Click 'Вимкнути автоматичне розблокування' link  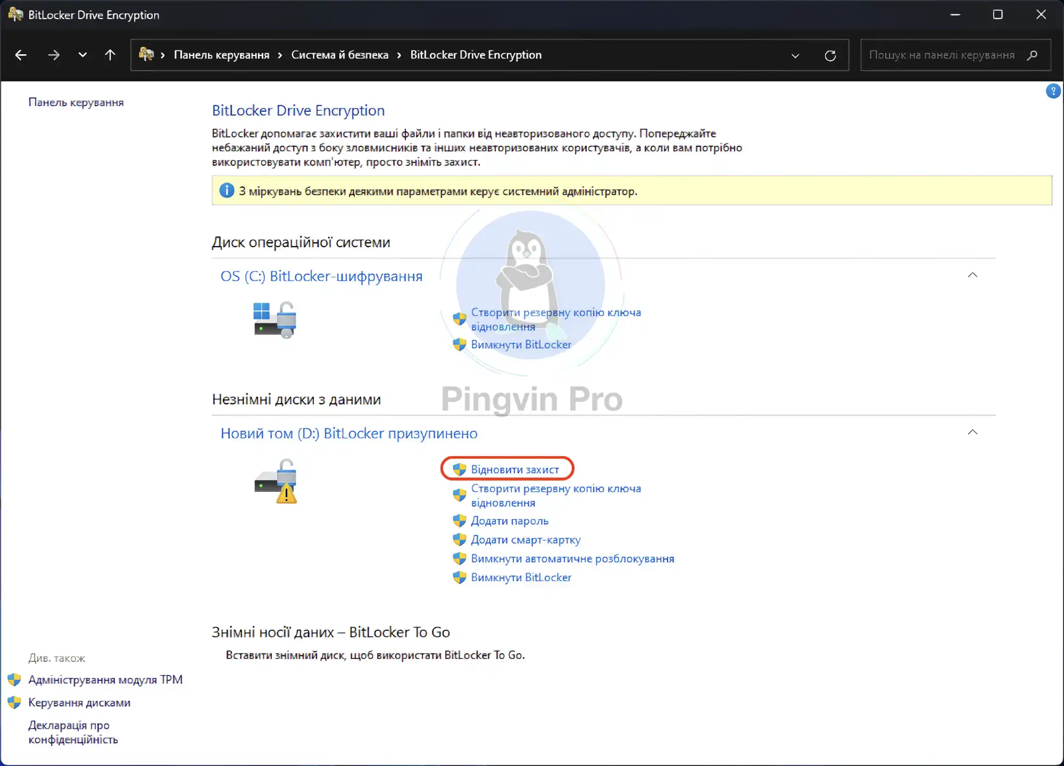click(572, 558)
